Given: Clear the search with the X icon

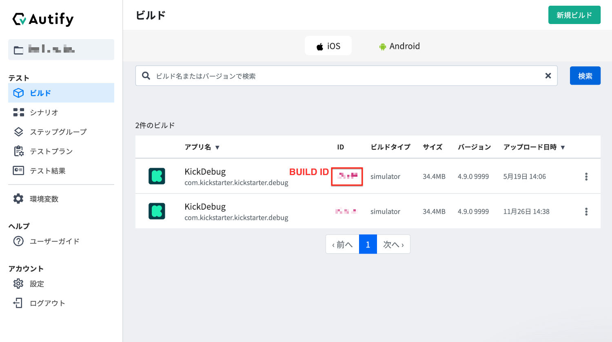Looking at the screenshot, I should pos(548,76).
